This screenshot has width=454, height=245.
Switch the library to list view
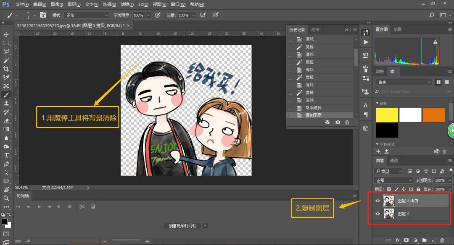447,82
